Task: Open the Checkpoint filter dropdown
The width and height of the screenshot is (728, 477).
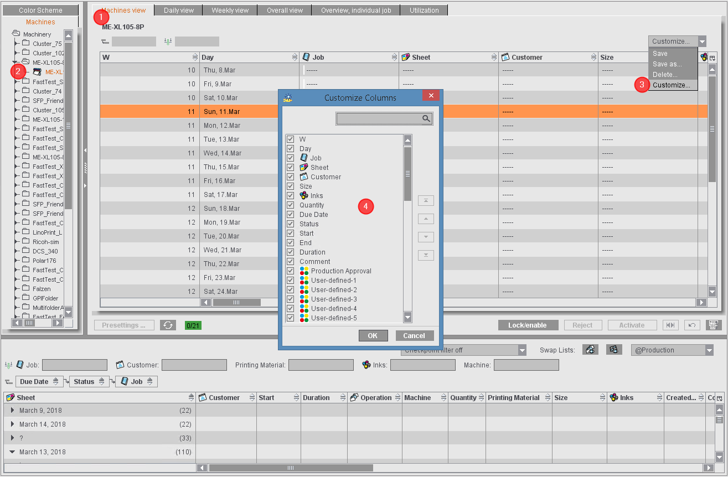Action: 521,350
